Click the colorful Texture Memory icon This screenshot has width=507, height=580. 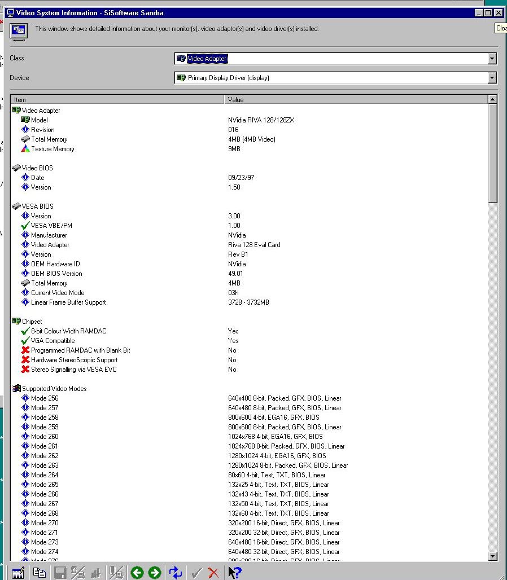pyautogui.click(x=25, y=149)
